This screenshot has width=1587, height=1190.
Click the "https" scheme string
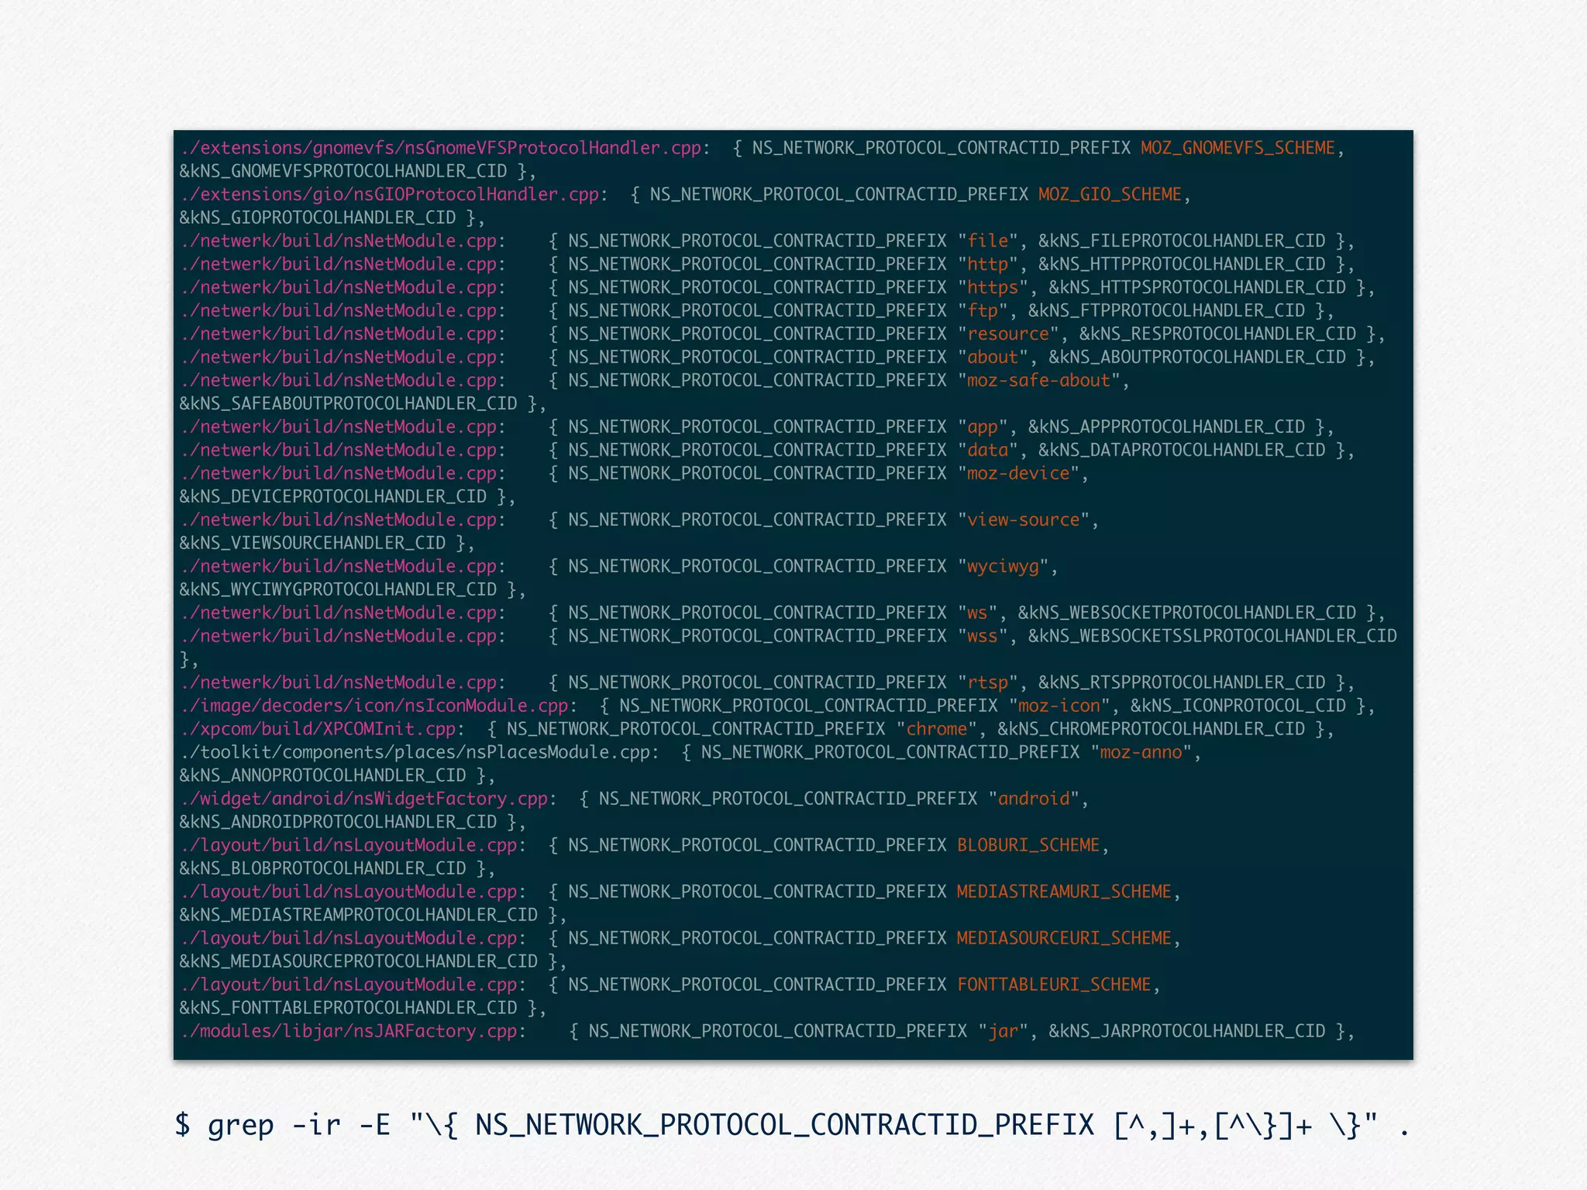993,287
